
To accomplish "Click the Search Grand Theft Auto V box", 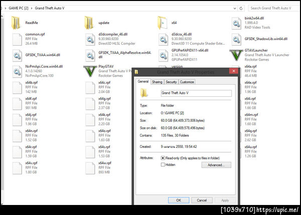I will click(274, 8).
